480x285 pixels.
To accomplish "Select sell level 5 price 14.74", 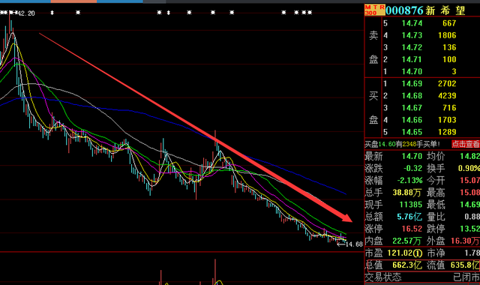I will point(412,23).
